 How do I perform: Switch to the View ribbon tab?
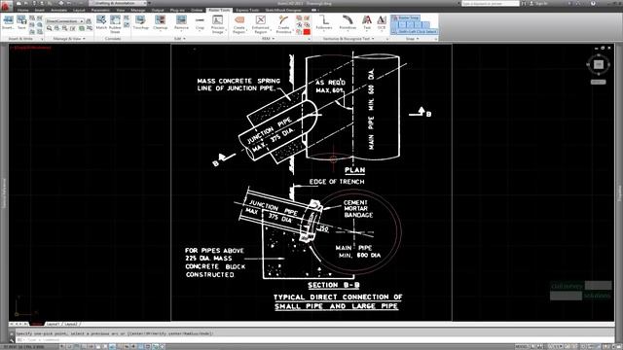coord(121,10)
